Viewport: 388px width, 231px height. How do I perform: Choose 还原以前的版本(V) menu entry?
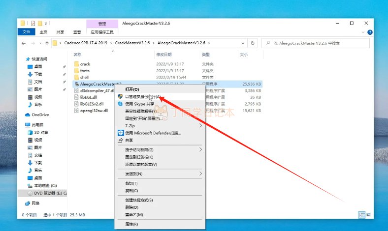click(x=160, y=164)
